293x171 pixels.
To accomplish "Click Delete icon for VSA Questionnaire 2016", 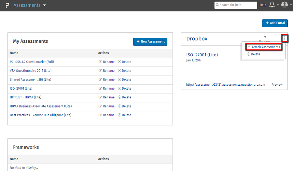I will (x=119, y=71).
